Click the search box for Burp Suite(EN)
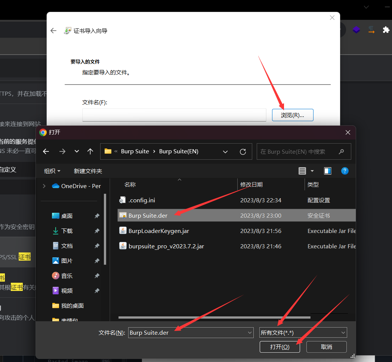Screen dimensions: 392x362 [299, 151]
